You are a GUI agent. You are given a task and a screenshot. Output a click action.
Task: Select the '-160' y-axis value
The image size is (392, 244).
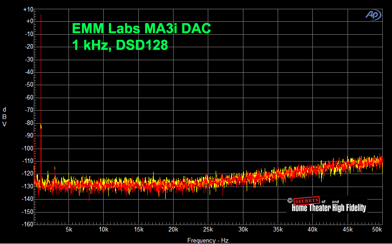[x=27, y=224]
